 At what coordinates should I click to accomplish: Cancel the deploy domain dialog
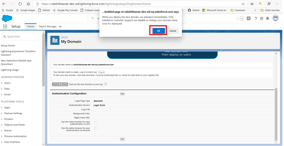click(173, 31)
